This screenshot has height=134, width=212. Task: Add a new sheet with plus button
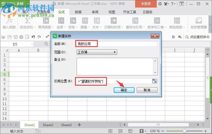(79, 125)
